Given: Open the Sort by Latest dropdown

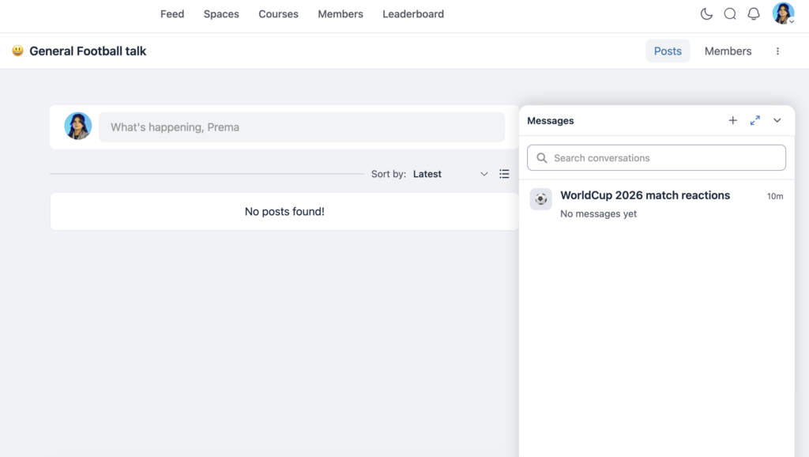Looking at the screenshot, I should pyautogui.click(x=450, y=174).
